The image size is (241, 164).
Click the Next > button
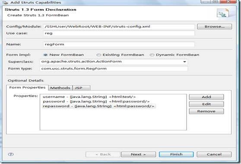pyautogui.click(x=138, y=155)
